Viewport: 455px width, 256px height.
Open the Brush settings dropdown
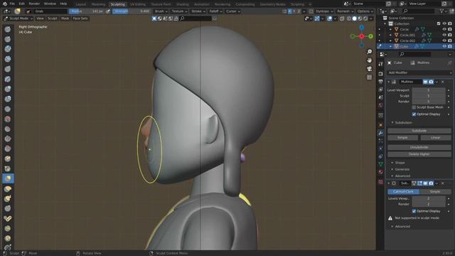(x=161, y=11)
